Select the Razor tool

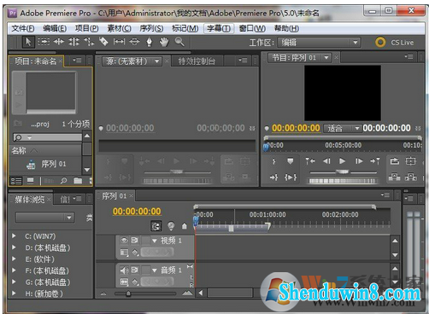pyautogui.click(x=103, y=42)
